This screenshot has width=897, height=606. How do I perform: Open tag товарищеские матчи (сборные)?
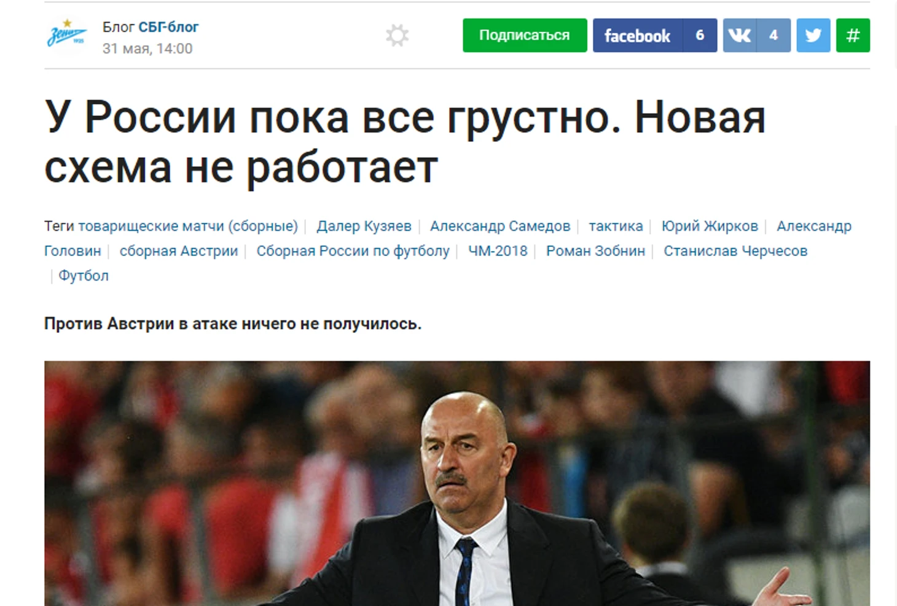click(x=188, y=227)
